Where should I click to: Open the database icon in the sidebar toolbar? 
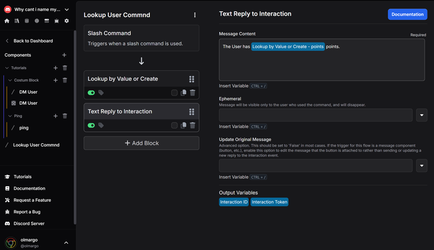click(x=27, y=21)
